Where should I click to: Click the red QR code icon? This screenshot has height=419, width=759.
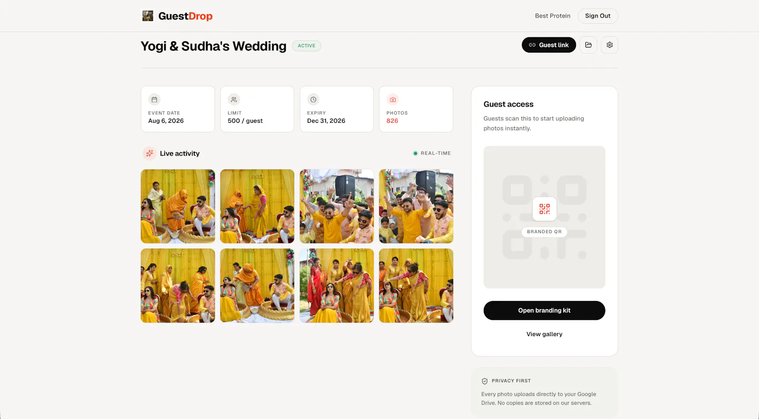[x=545, y=209]
